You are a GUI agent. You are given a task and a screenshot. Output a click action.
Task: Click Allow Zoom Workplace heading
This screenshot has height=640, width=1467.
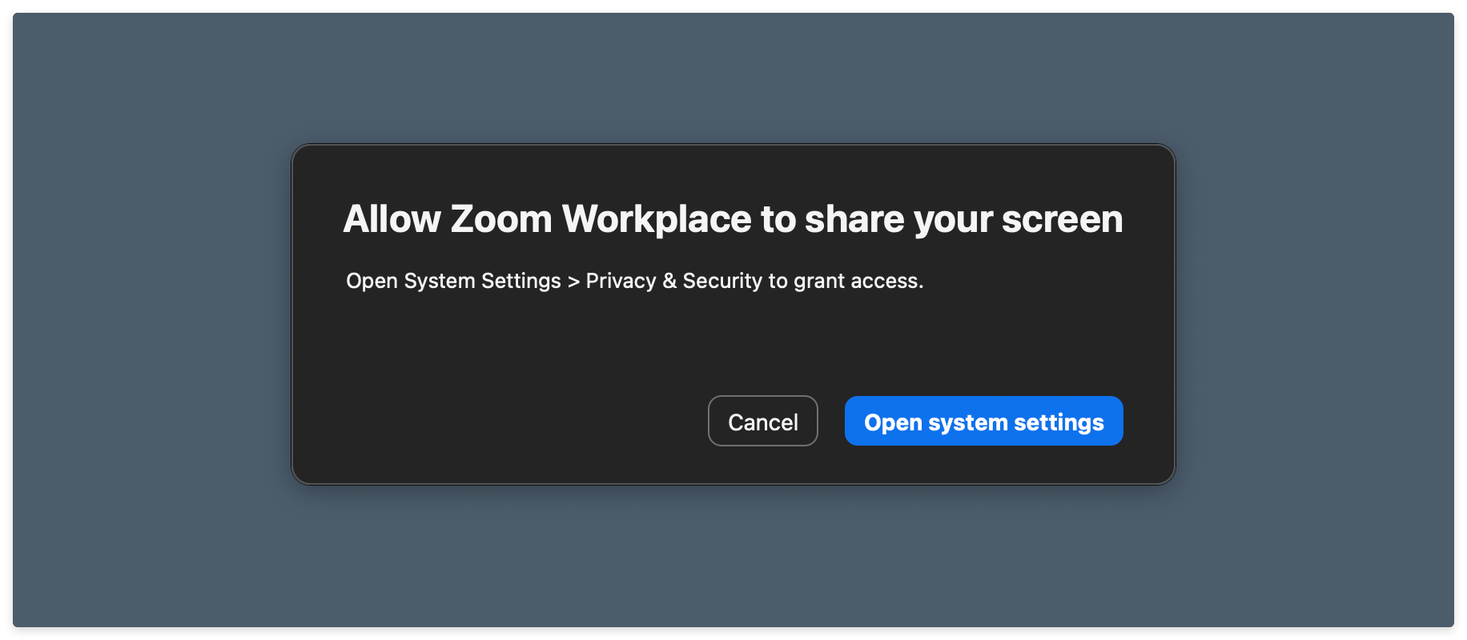click(732, 218)
